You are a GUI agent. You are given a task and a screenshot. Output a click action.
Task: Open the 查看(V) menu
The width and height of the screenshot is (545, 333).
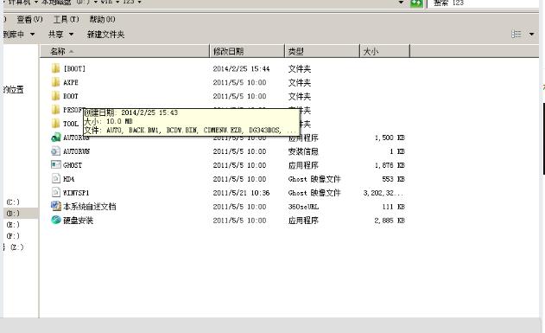(30, 19)
